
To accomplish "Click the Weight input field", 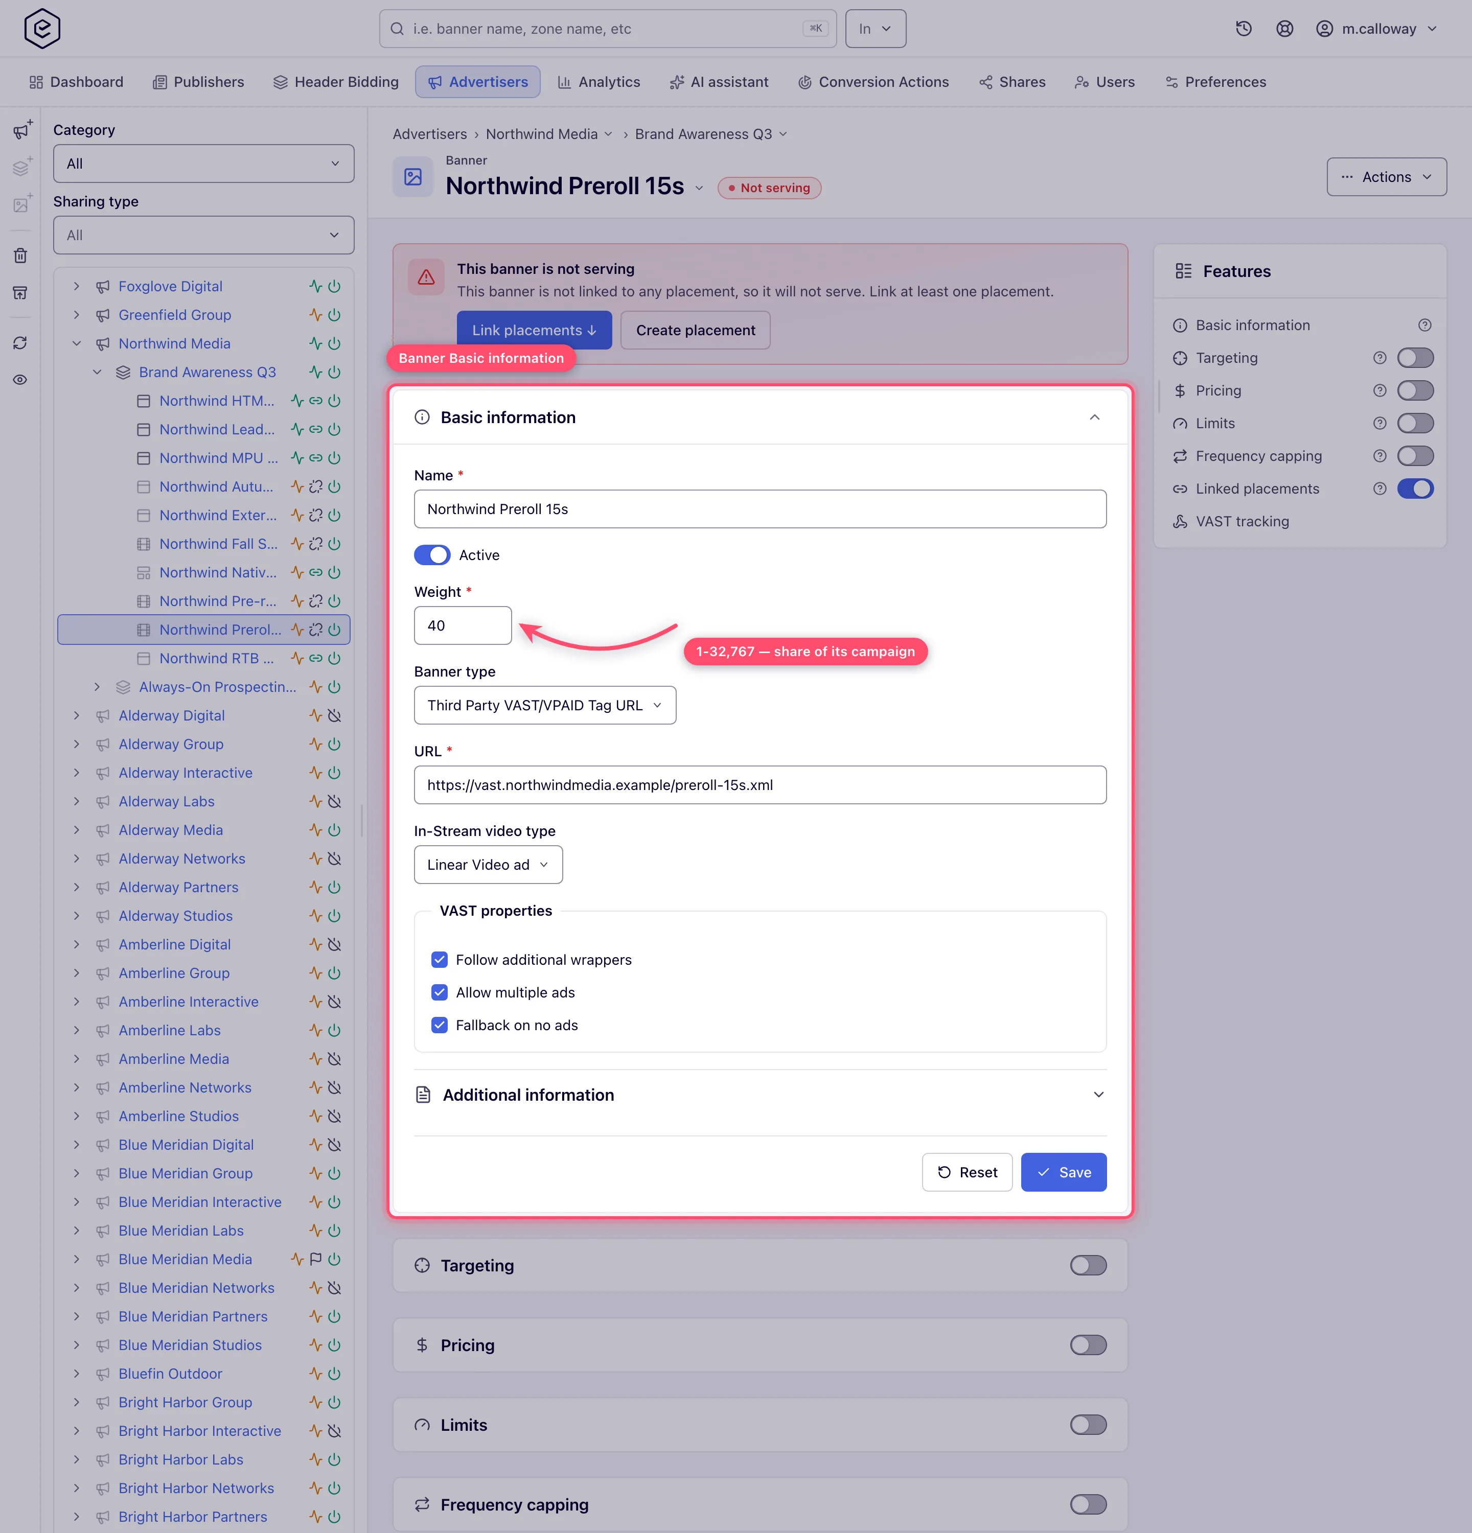I will click(x=463, y=625).
